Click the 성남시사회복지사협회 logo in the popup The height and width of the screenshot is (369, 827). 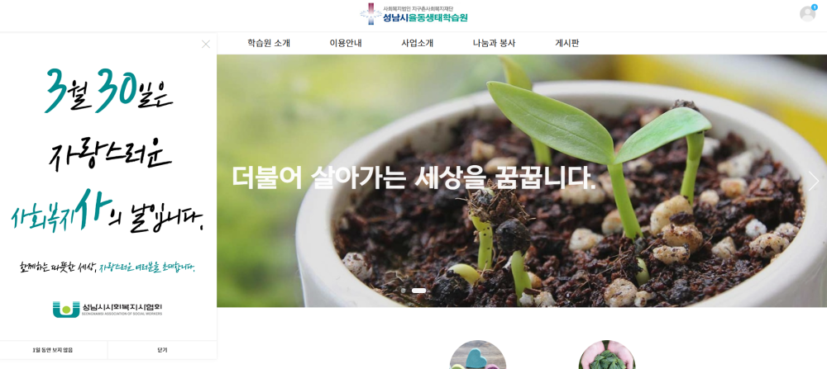[x=108, y=309]
